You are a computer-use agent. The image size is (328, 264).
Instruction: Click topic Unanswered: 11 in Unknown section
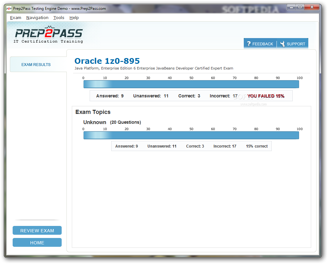162,146
